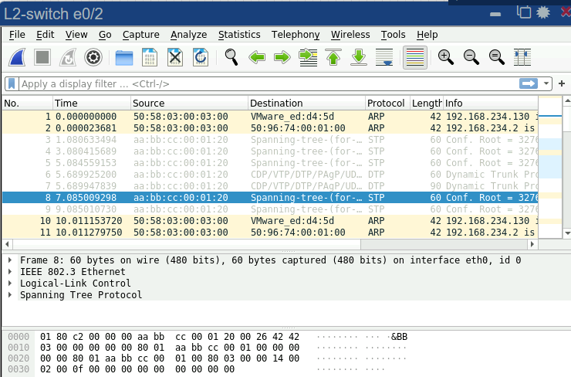
Task: Save this capture file
Action: coord(149,57)
